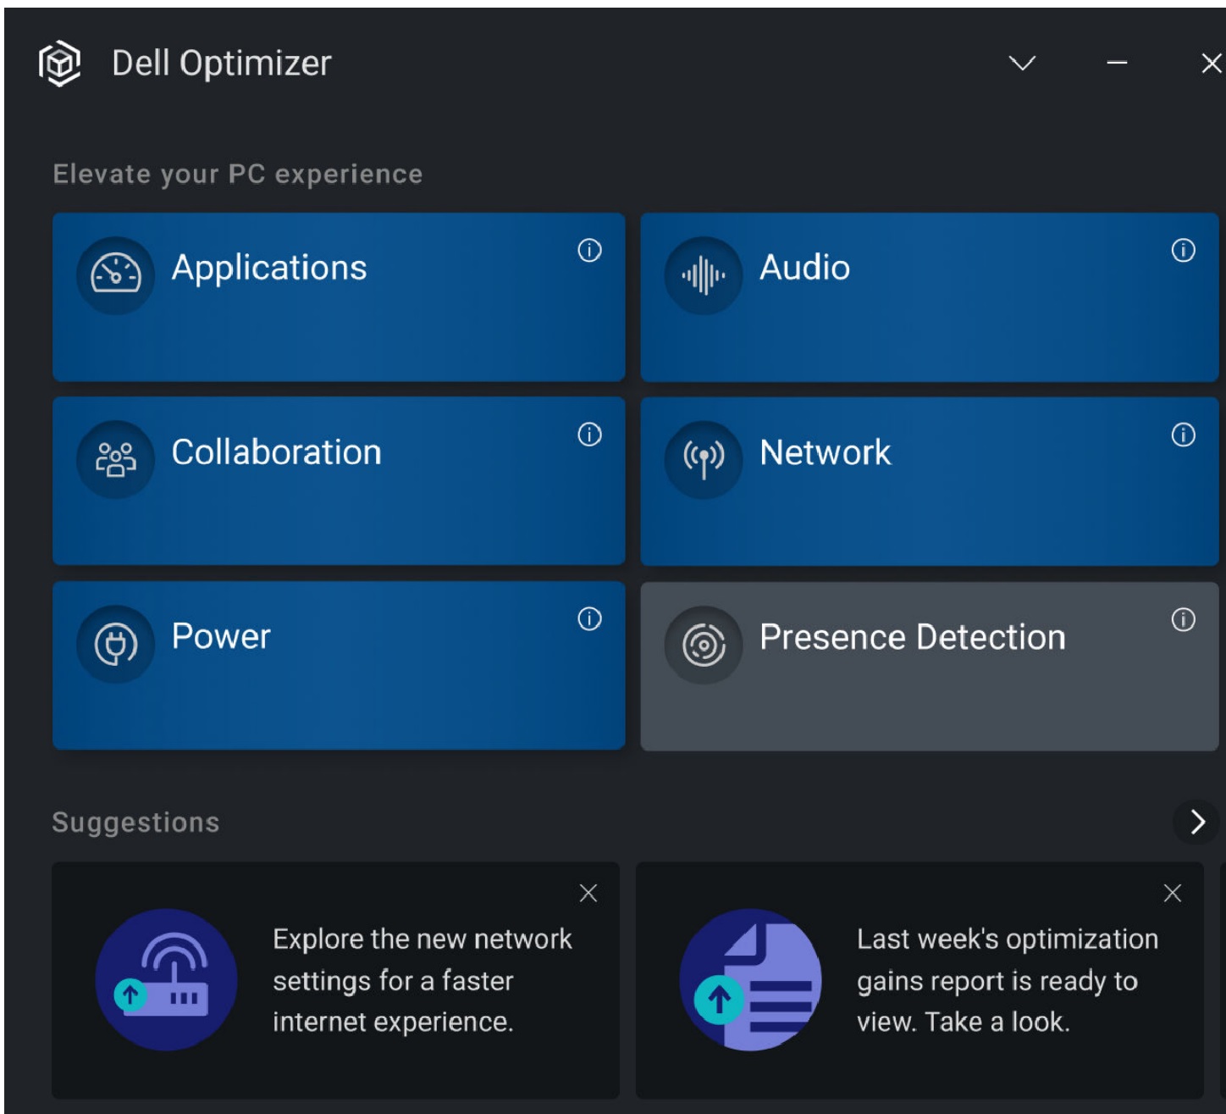Open the Power plug icon
The height and width of the screenshot is (1114, 1226).
(115, 644)
